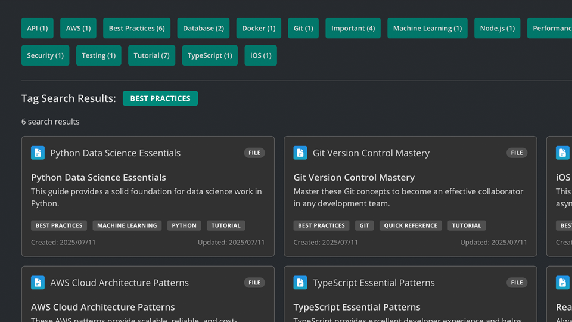The width and height of the screenshot is (572, 322).
Task: Click BEST PRACTICES tag on Git Version Control card
Action: 321,225
